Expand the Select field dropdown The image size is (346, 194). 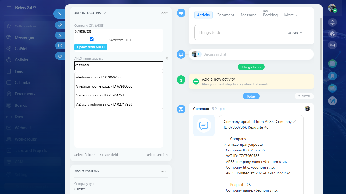(85, 155)
